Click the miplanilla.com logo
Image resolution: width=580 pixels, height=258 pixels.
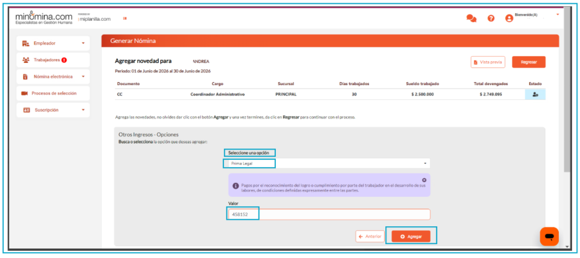pyautogui.click(x=95, y=18)
